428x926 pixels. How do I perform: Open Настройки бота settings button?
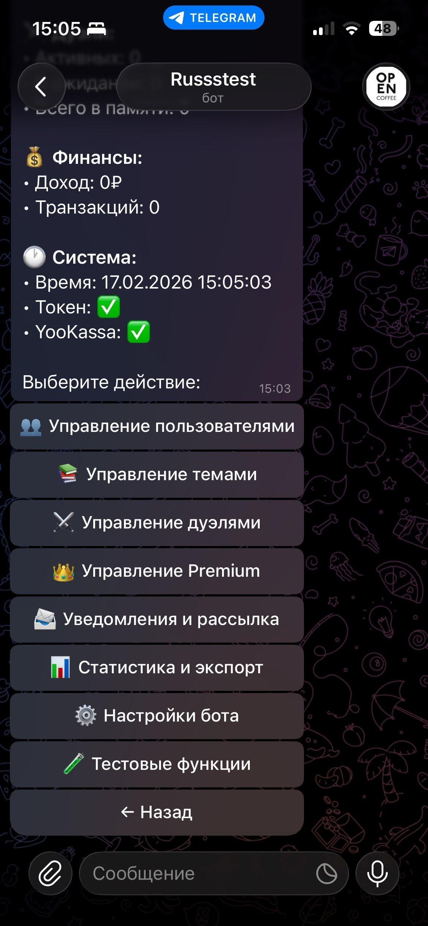pos(157,716)
